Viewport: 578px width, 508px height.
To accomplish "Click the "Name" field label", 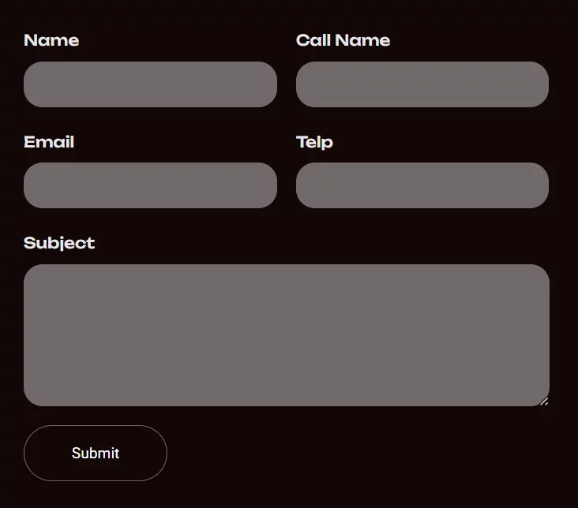I will [x=51, y=40].
